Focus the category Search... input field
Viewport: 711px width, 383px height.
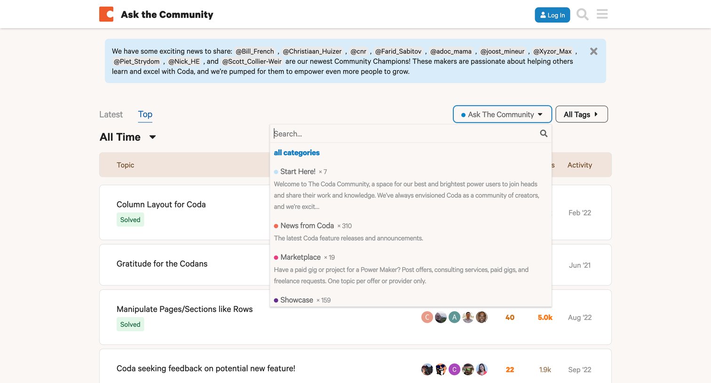pos(405,134)
